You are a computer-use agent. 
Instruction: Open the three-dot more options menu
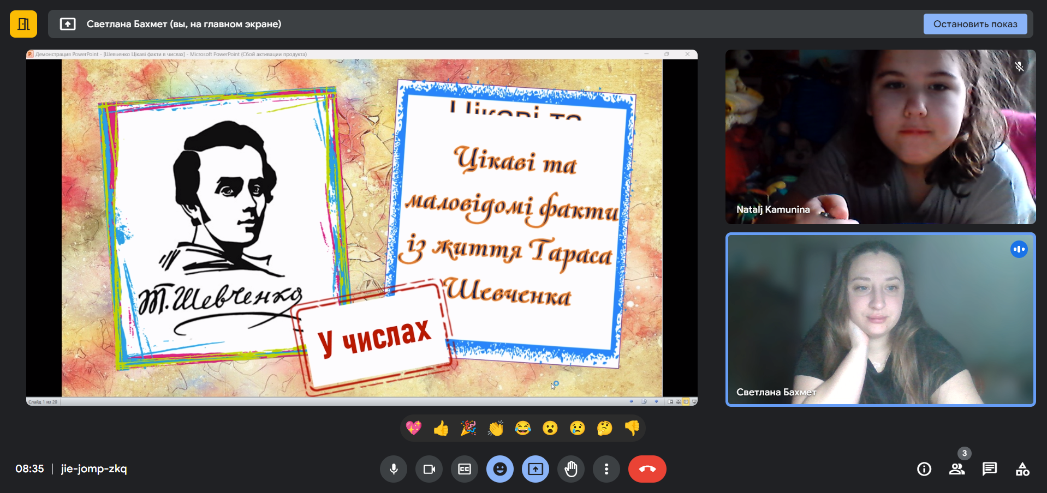tap(606, 469)
